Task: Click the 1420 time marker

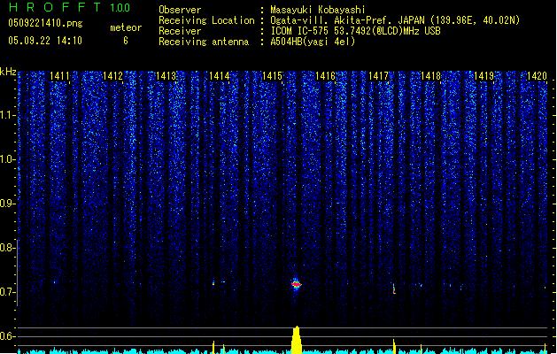Action: 537,76
